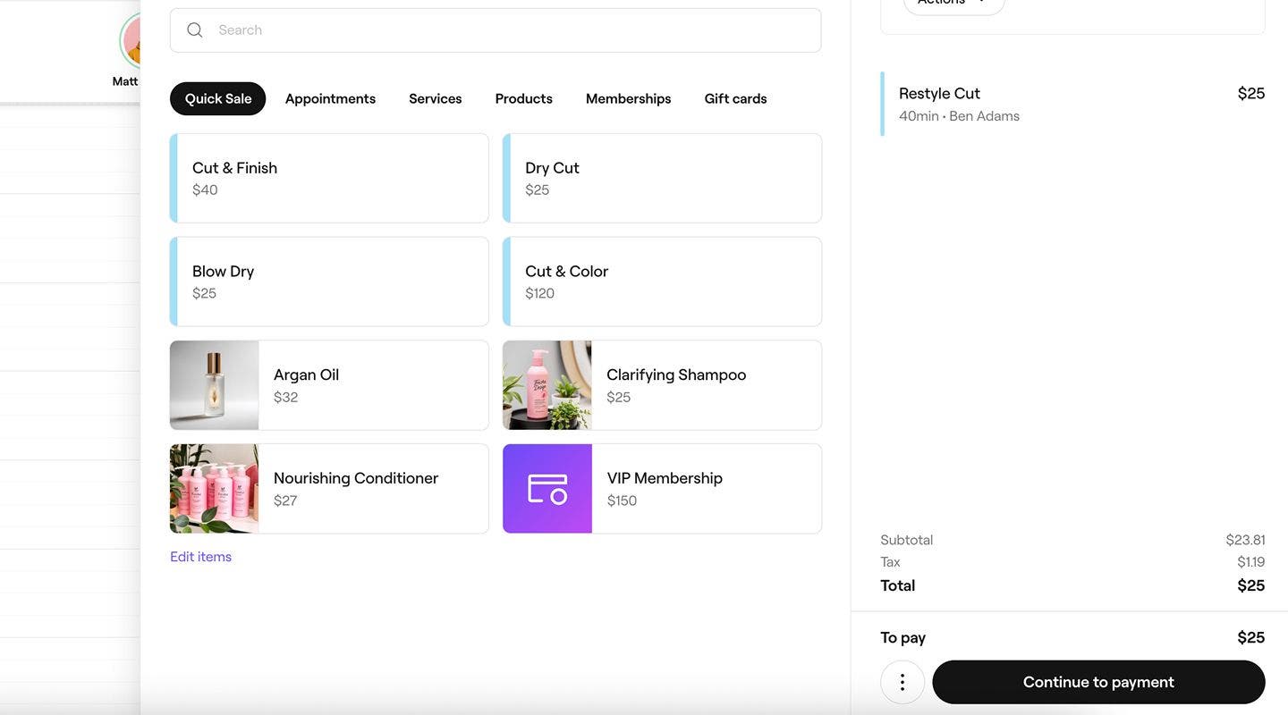Screen dimensions: 1288x715
Task: Expand the Actions dropdown
Action: pos(953,4)
